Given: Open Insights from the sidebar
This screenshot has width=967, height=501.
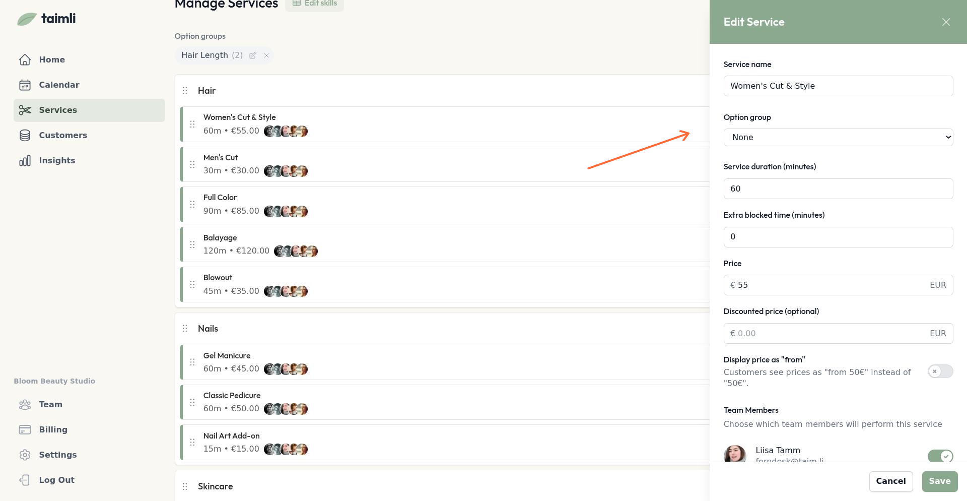Looking at the screenshot, I should (x=57, y=160).
